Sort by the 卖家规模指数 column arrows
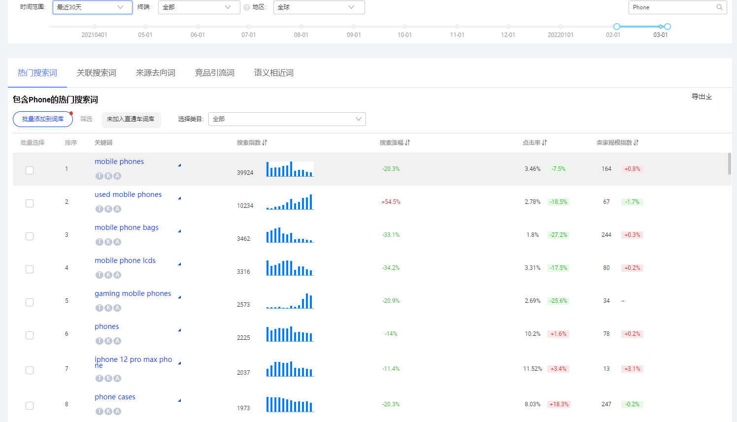Viewport: 737px width, 422px height. [635, 142]
